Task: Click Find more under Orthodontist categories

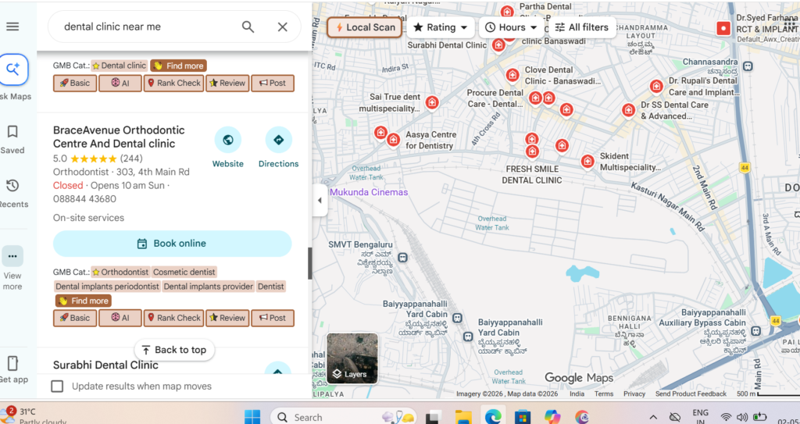Action: pos(83,301)
